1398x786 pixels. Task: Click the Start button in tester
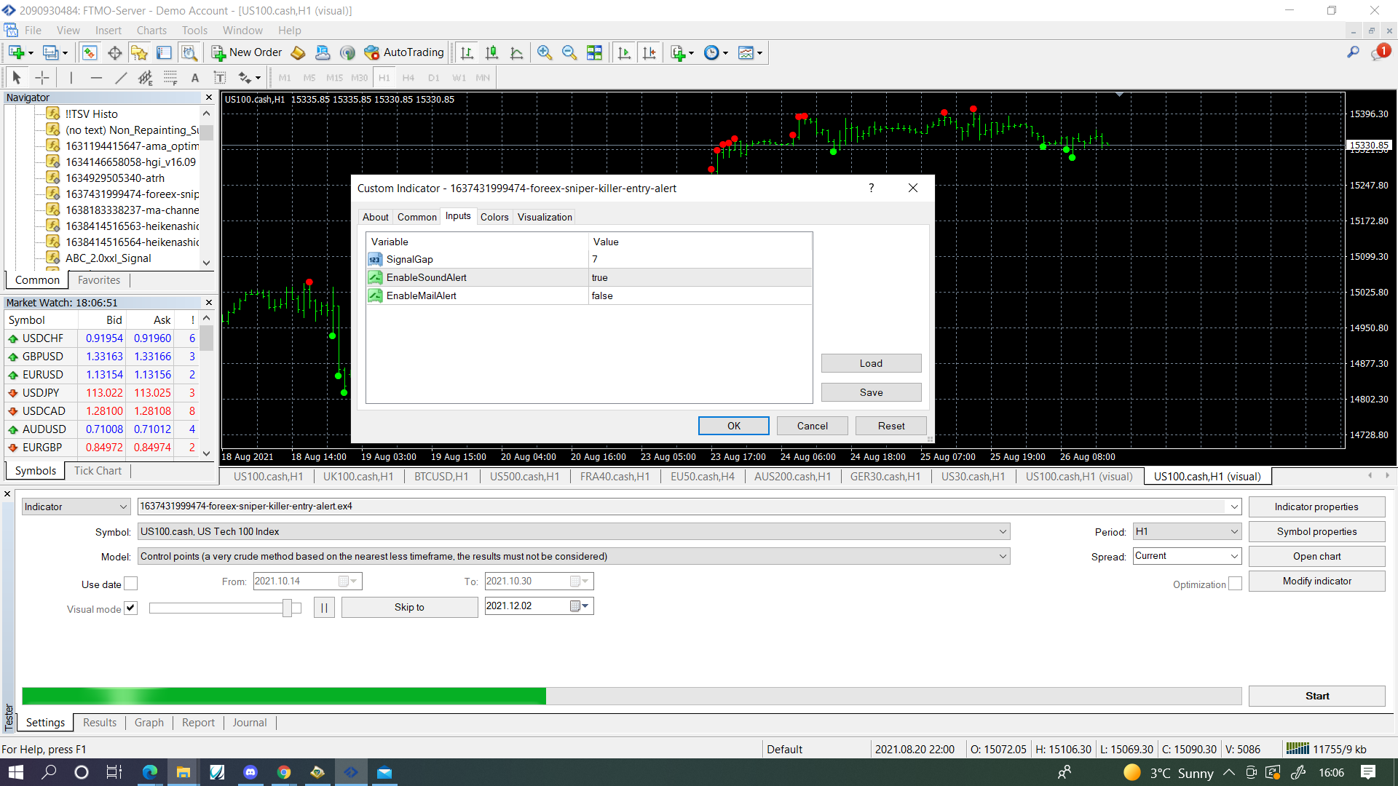1317,696
